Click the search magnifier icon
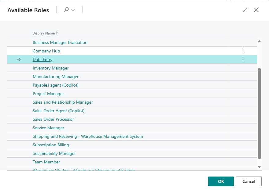The width and height of the screenshot is (269, 193). [66, 10]
